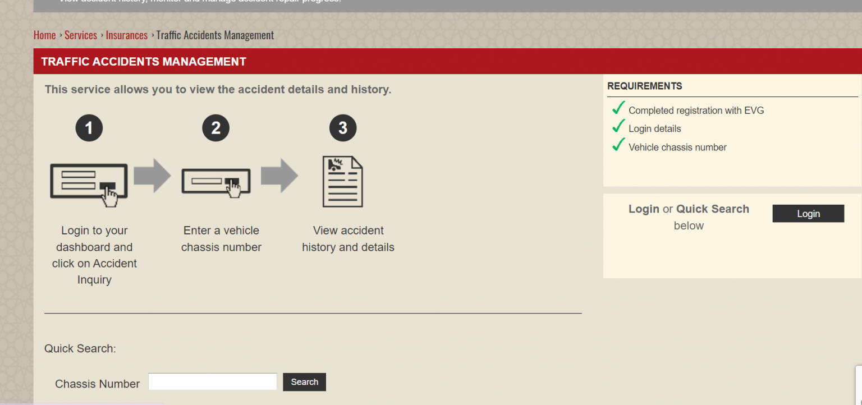Click the black numbered badge 2
Screen dimensions: 862x405
click(x=216, y=128)
